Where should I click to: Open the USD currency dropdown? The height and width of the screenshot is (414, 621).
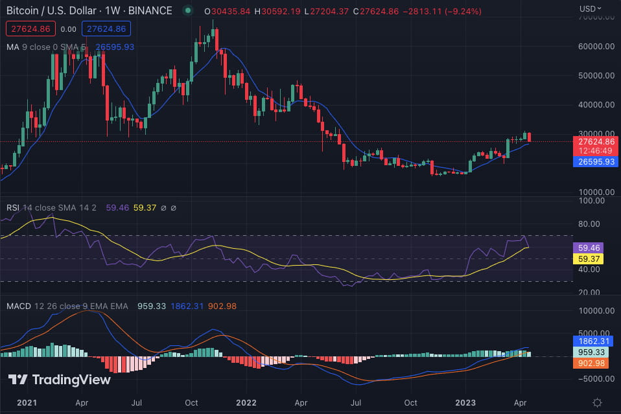click(590, 8)
